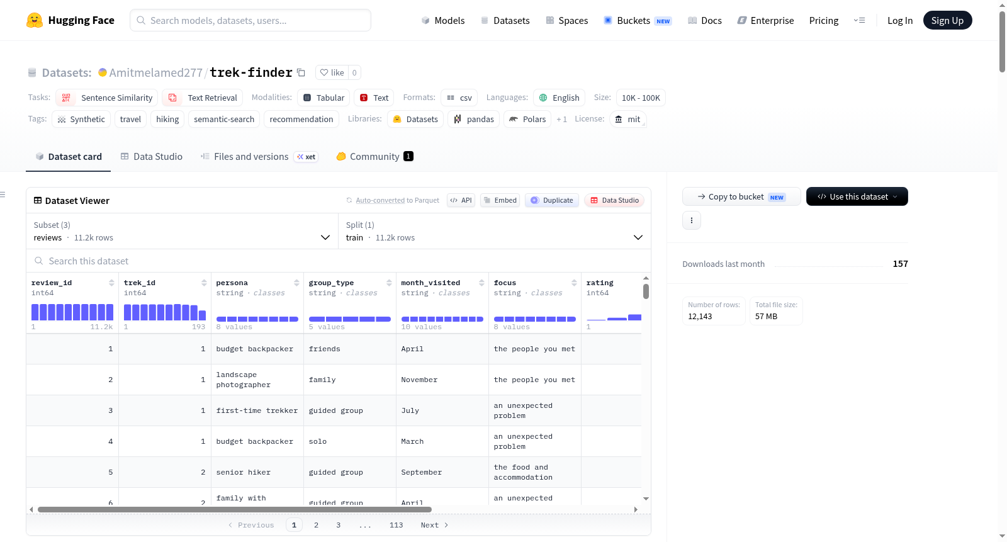The image size is (1007, 542).
Task: Duplicate this dataset
Action: point(552,200)
